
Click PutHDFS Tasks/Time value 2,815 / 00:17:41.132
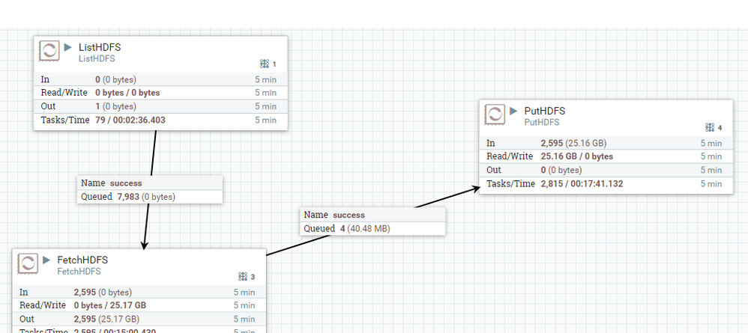[x=582, y=184]
